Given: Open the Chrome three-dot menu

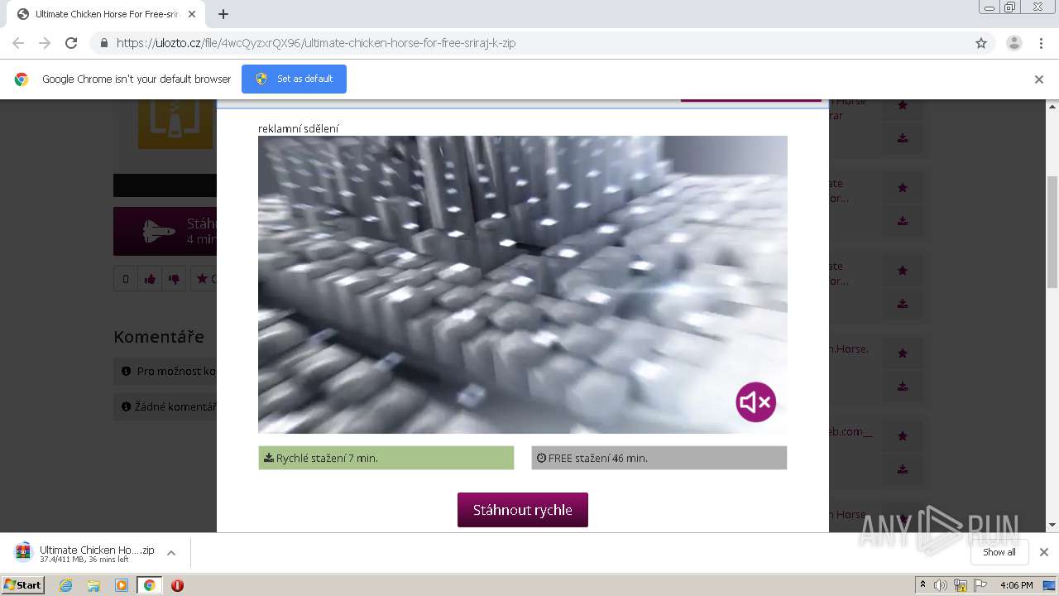Looking at the screenshot, I should tap(1042, 43).
